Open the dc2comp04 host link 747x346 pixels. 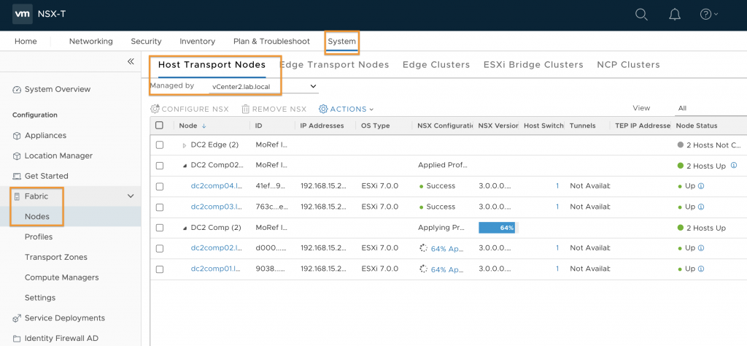216,186
